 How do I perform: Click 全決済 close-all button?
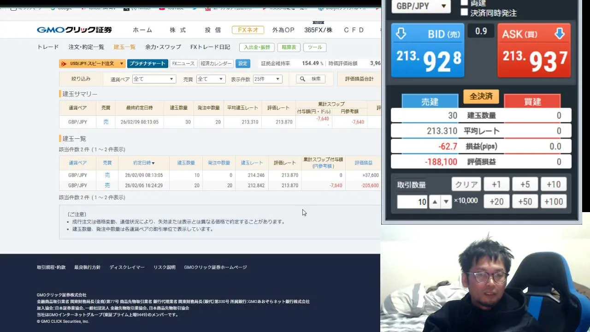tap(481, 96)
